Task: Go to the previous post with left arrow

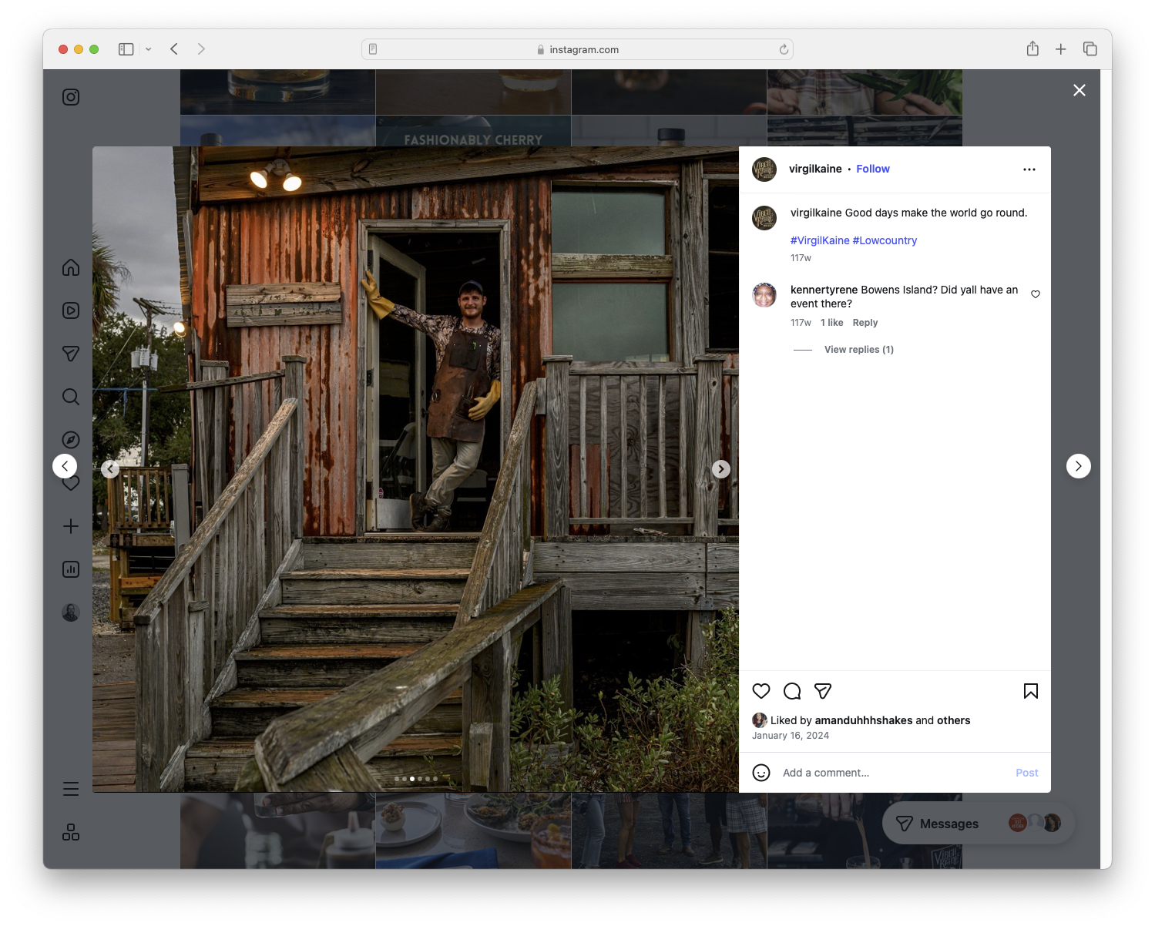Action: 65,466
